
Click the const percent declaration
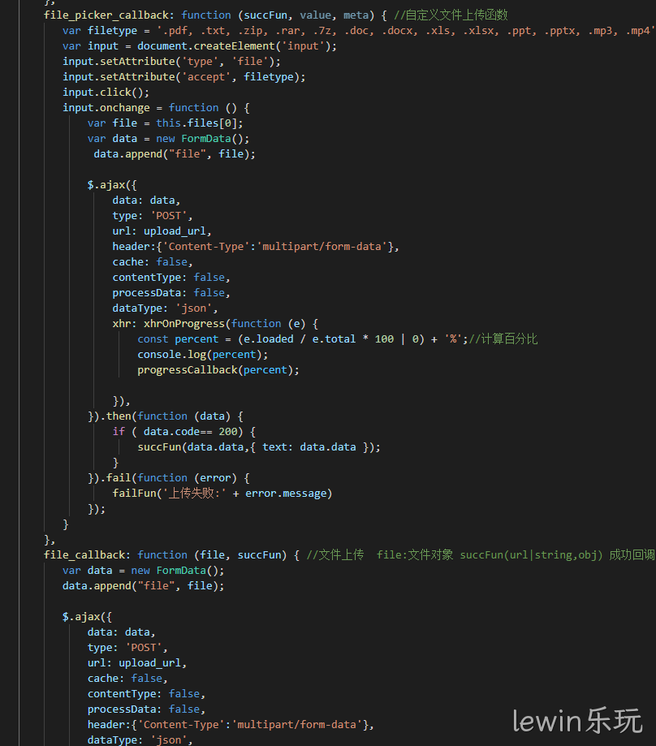tap(178, 339)
